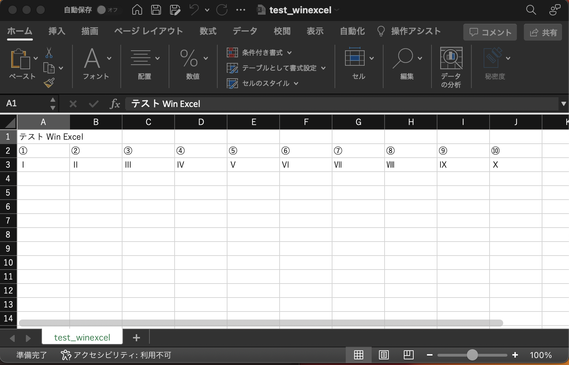
Task: Open コメント with the Comments button
Action: (489, 32)
